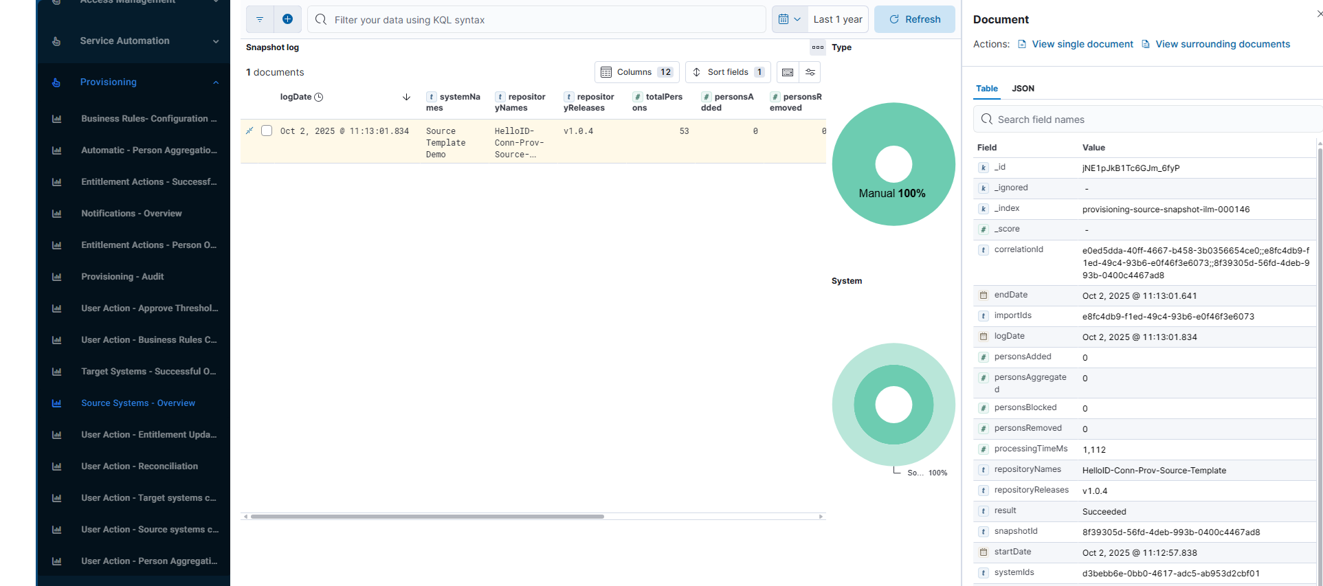This screenshot has height=586, width=1323.
Task: Click the HelloID-Conn-Prov-Source-Template repositoryNames value
Action: 1154,471
